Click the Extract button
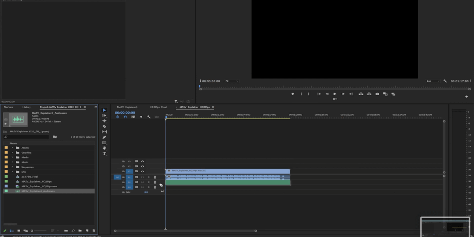Viewport: 474px width, 237px height. pos(369,94)
